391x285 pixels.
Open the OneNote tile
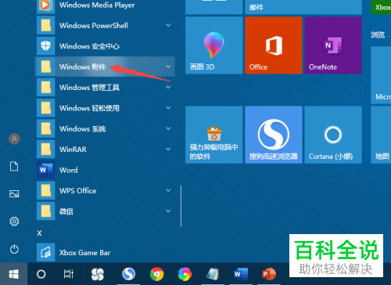click(x=333, y=45)
